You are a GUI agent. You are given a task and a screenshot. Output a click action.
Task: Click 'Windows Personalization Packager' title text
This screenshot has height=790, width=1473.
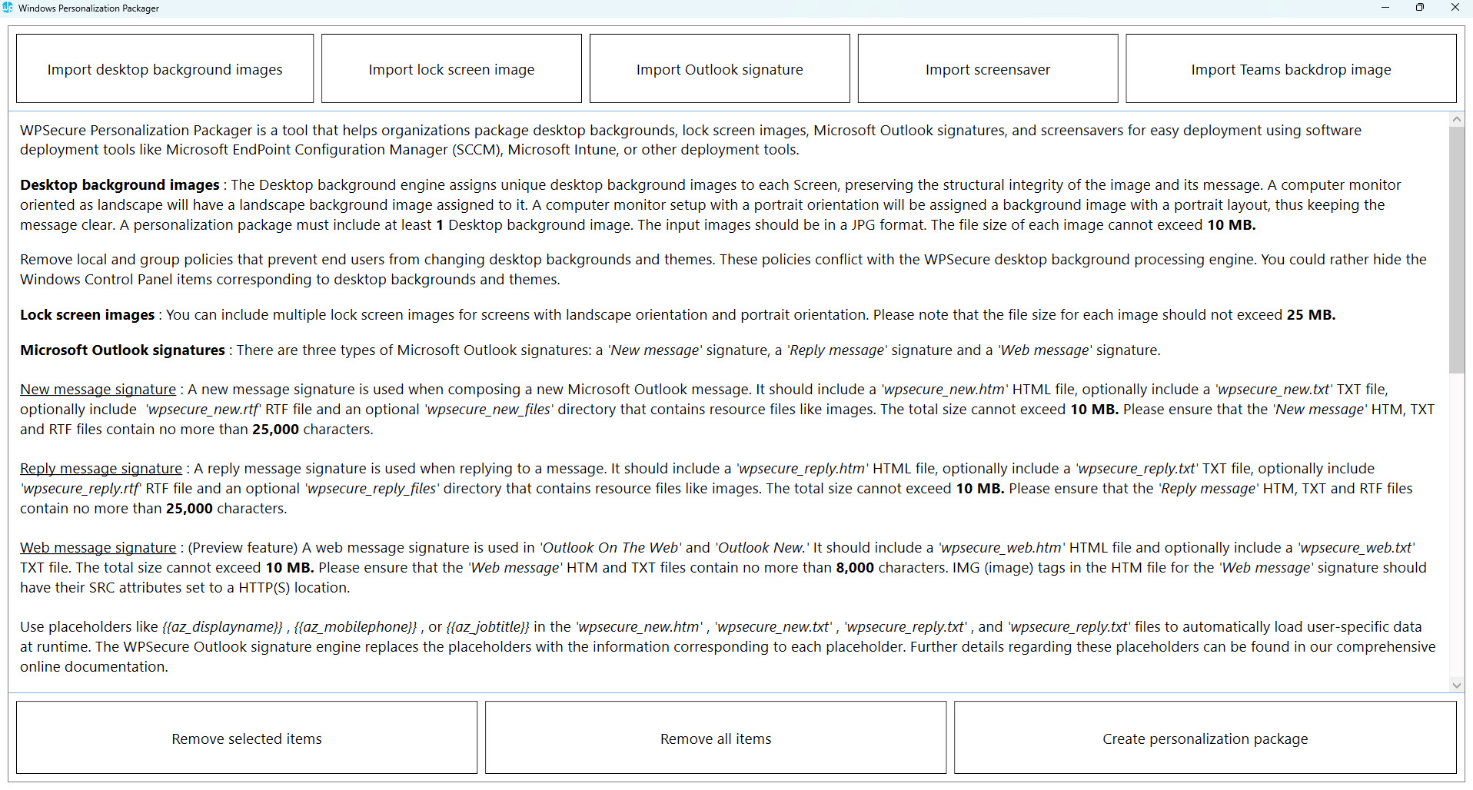(x=88, y=8)
